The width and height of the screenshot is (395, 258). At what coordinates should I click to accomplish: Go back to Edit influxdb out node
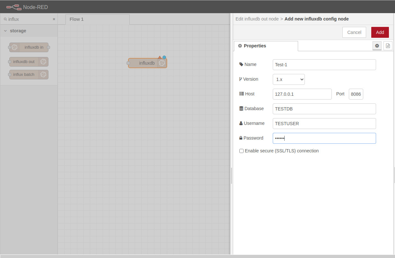pos(257,19)
